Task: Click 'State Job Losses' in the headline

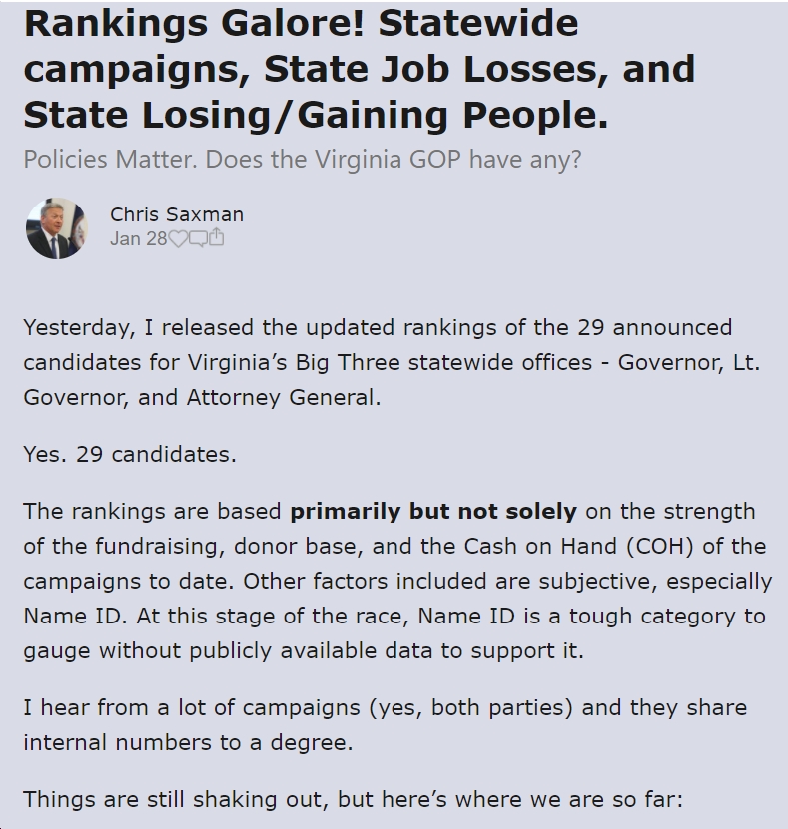Action: [430, 69]
